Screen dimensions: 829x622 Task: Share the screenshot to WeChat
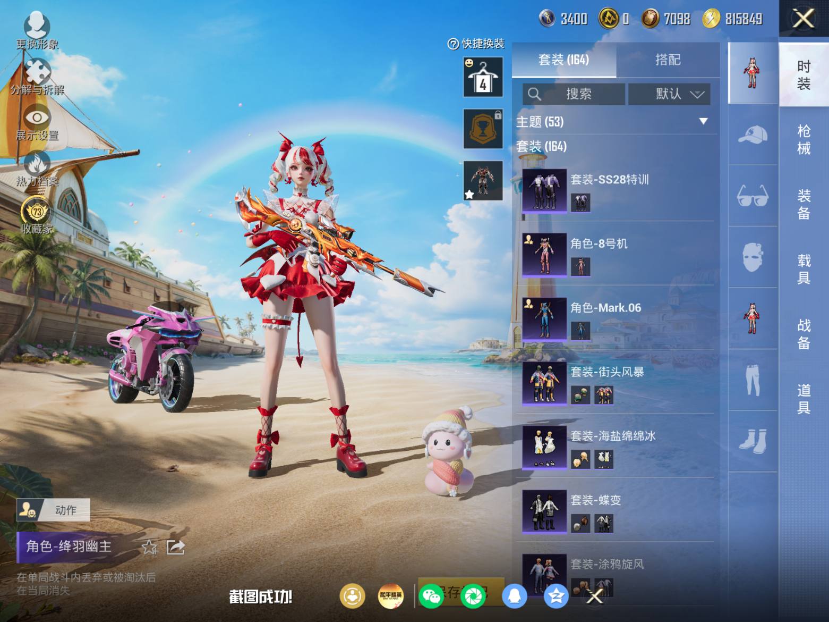431,596
